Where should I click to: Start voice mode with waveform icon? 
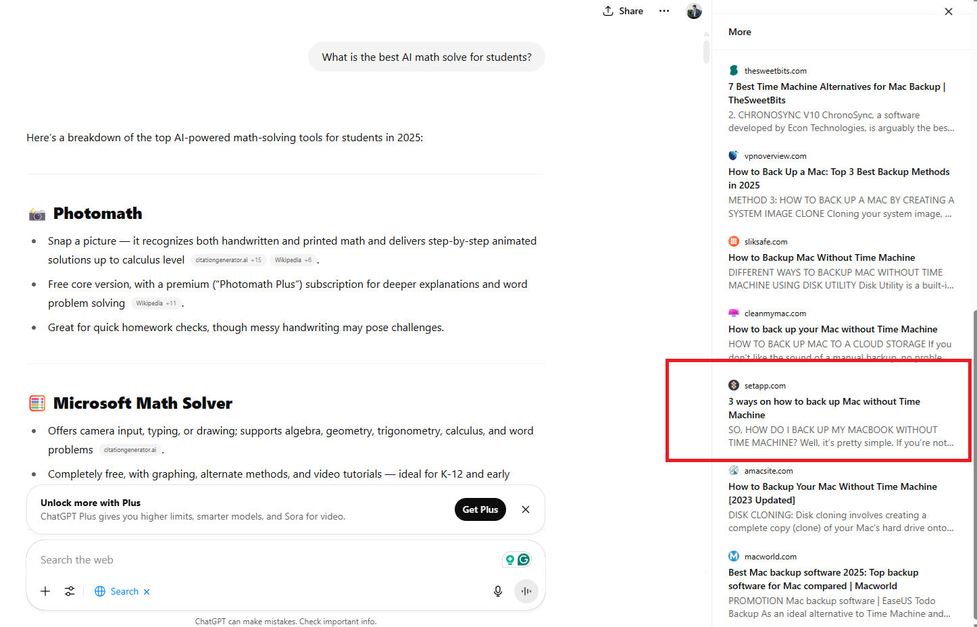click(x=526, y=591)
